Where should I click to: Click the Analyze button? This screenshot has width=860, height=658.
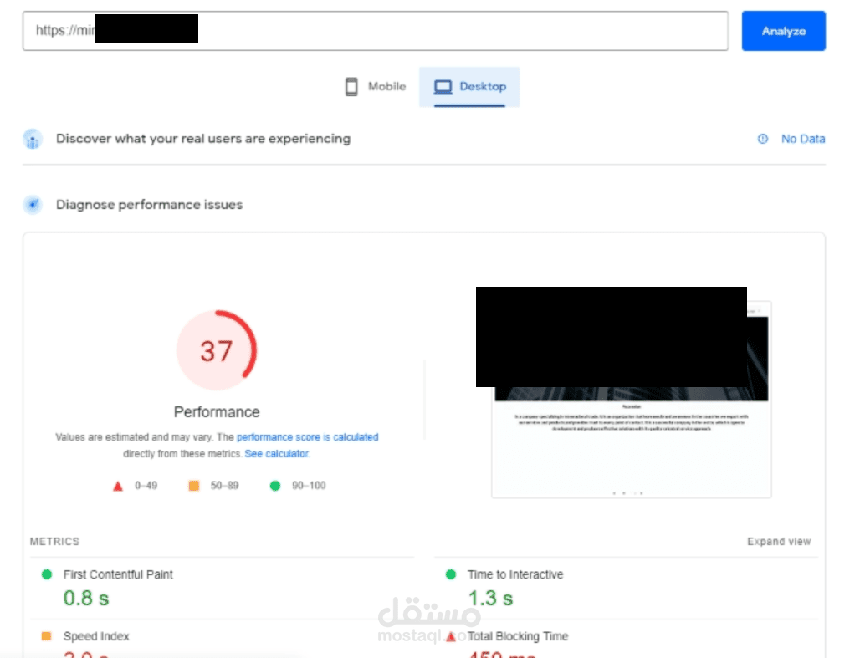[x=783, y=31]
